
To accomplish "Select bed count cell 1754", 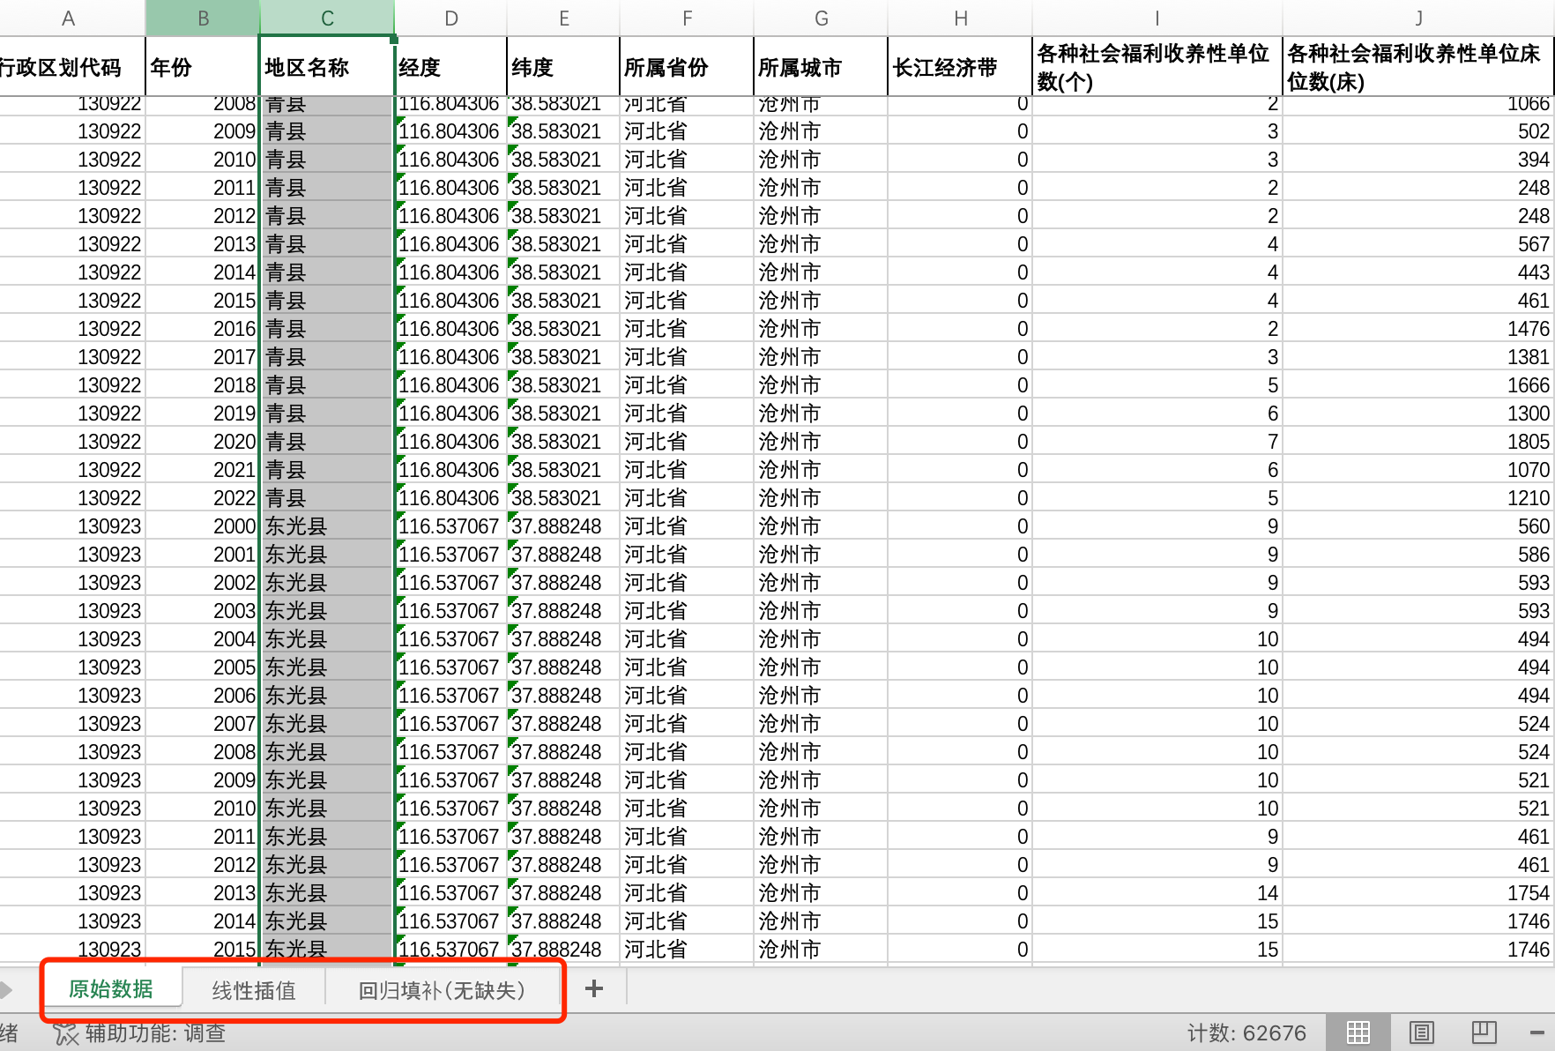I will 1418,893.
